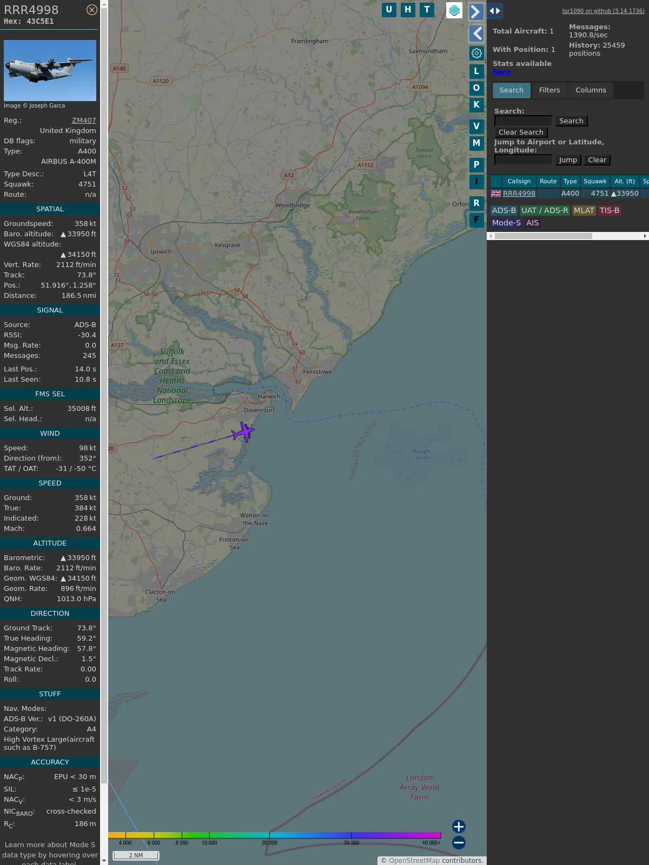Viewport: 649px width, 865px height.
Task: Click the Jump button
Action: pos(568,160)
